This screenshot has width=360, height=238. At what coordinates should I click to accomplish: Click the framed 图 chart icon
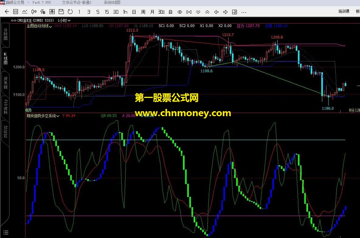52,12
